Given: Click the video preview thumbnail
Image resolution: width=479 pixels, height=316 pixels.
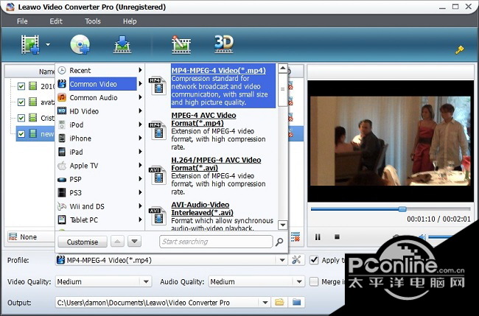Looking at the screenshot, I should click(391, 141).
